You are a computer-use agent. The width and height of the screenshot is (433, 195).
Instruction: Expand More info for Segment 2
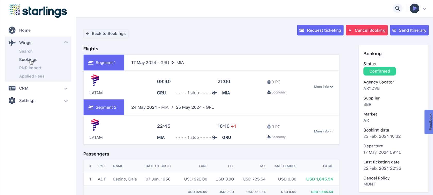pyautogui.click(x=323, y=131)
